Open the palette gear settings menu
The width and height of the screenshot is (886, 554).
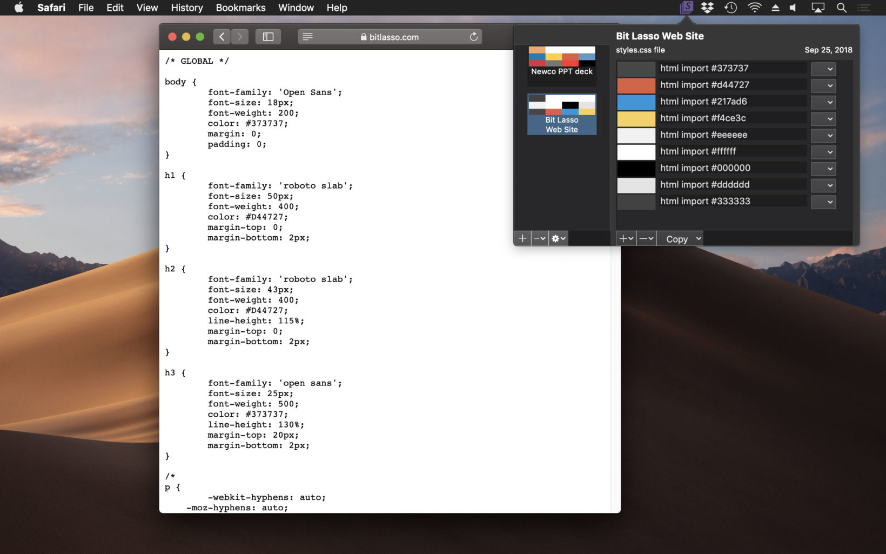[x=558, y=238]
